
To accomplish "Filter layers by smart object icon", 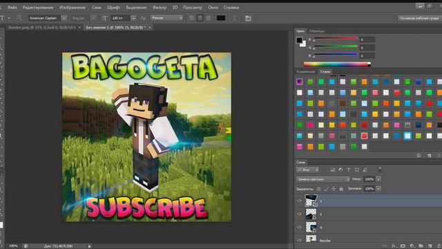I will point(365,169).
